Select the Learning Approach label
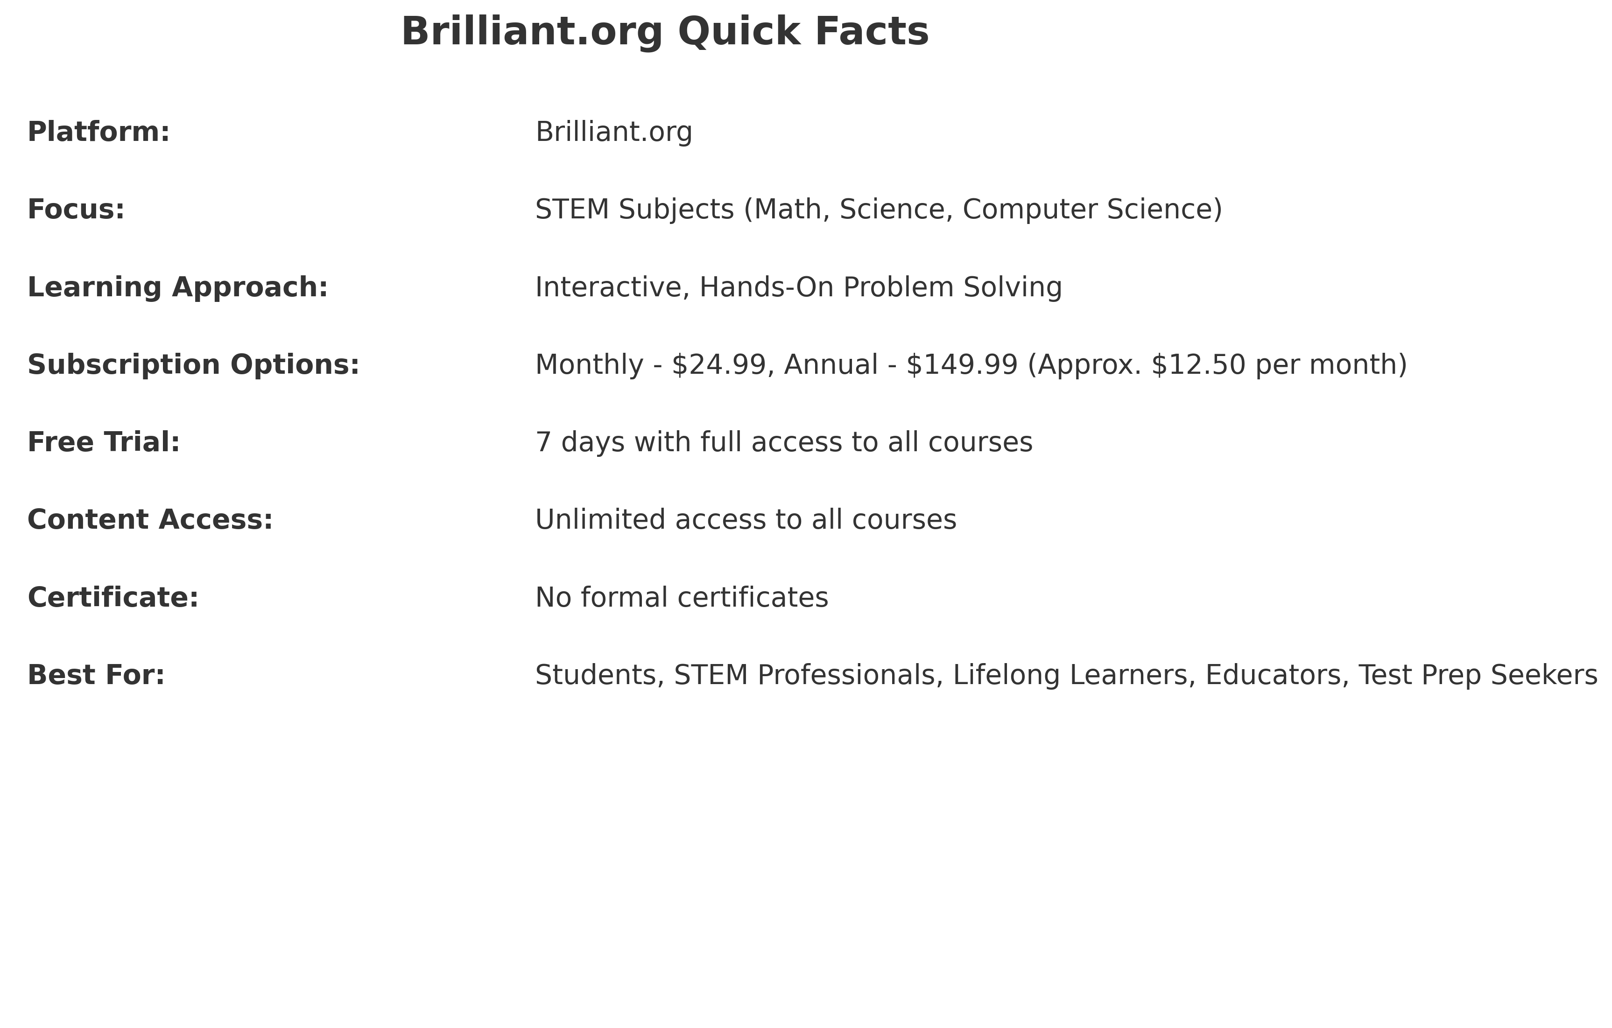Viewport: 1612px width, 1028px height. pyautogui.click(x=177, y=288)
